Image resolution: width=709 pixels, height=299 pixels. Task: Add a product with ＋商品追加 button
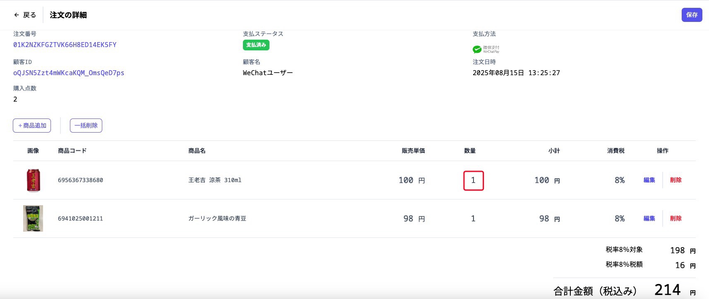point(32,126)
